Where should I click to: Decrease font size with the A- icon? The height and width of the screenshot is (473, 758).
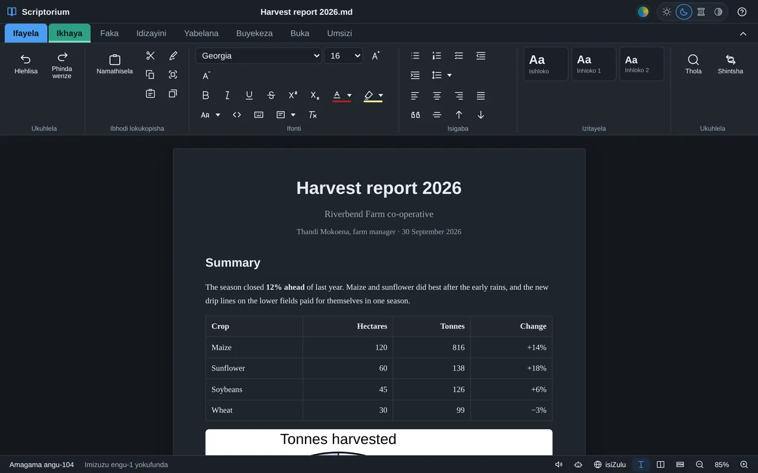click(x=206, y=76)
